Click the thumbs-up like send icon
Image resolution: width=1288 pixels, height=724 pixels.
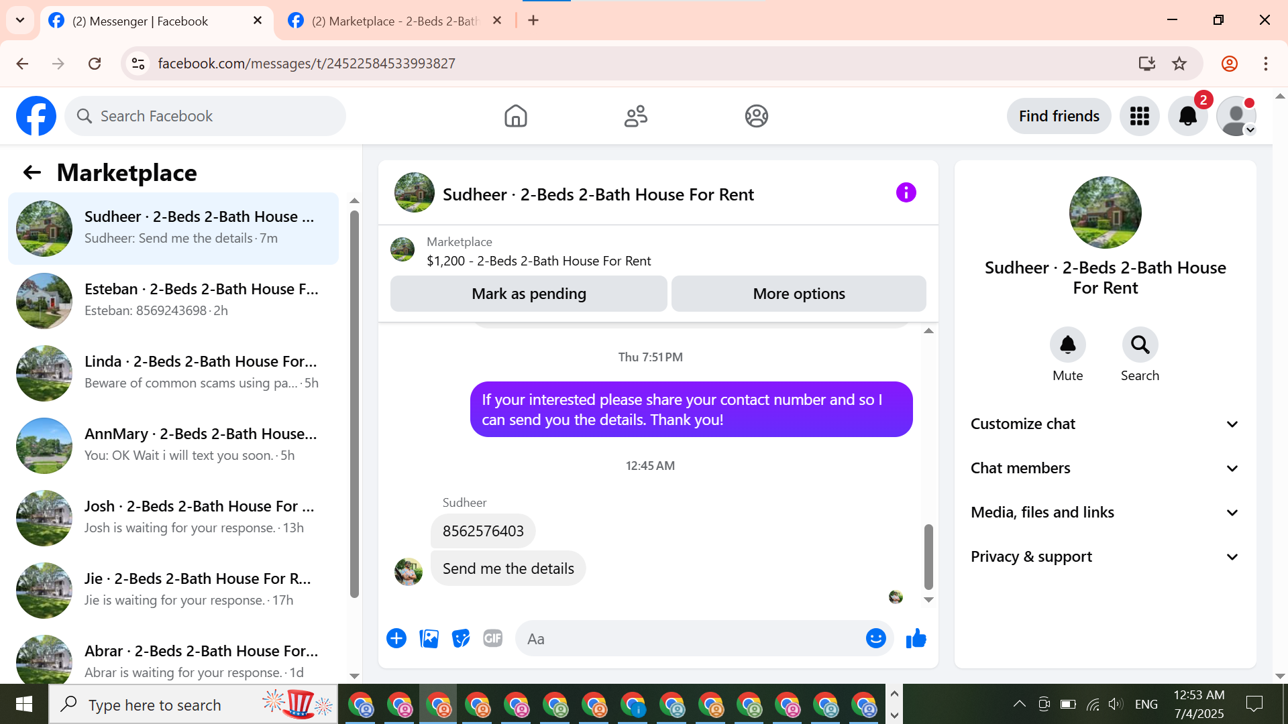(x=916, y=639)
